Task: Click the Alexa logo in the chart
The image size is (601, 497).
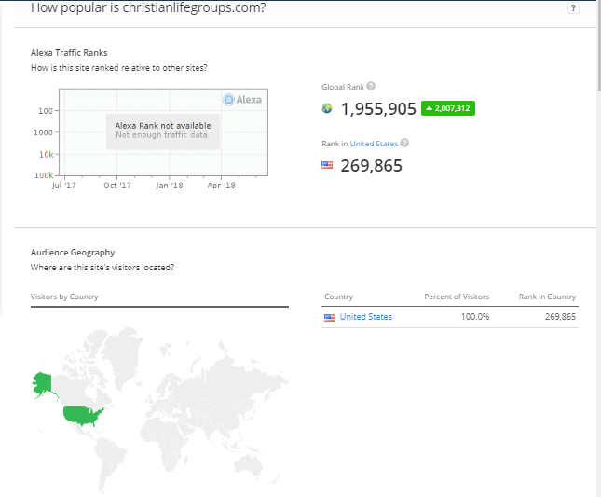Action: pos(242,100)
